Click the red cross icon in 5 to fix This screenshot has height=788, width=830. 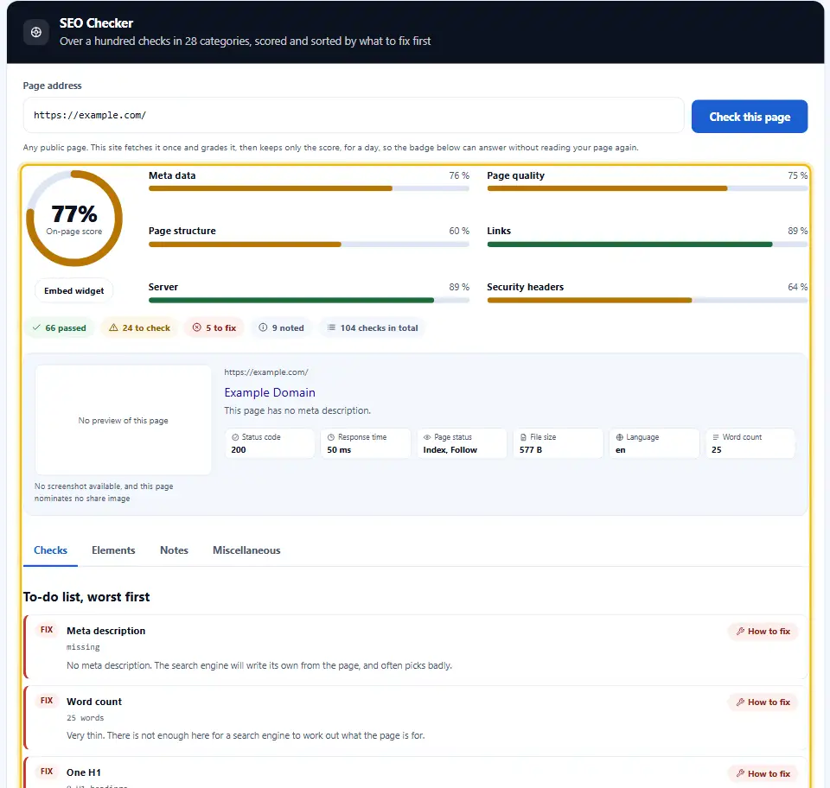coord(197,327)
